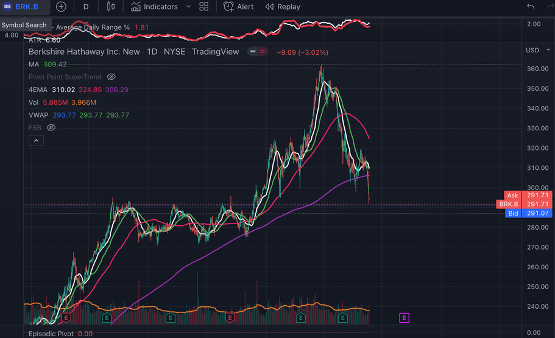Click the BRK.B 291.71 last price label

(524, 204)
